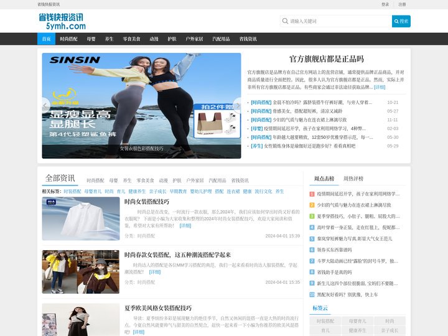The height and width of the screenshot is (336, 448).
Task: Select the 周点击榜 tab
Action: (x=324, y=179)
